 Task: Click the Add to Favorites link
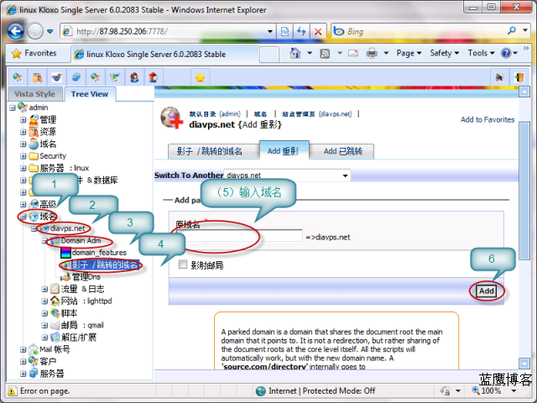pyautogui.click(x=487, y=119)
